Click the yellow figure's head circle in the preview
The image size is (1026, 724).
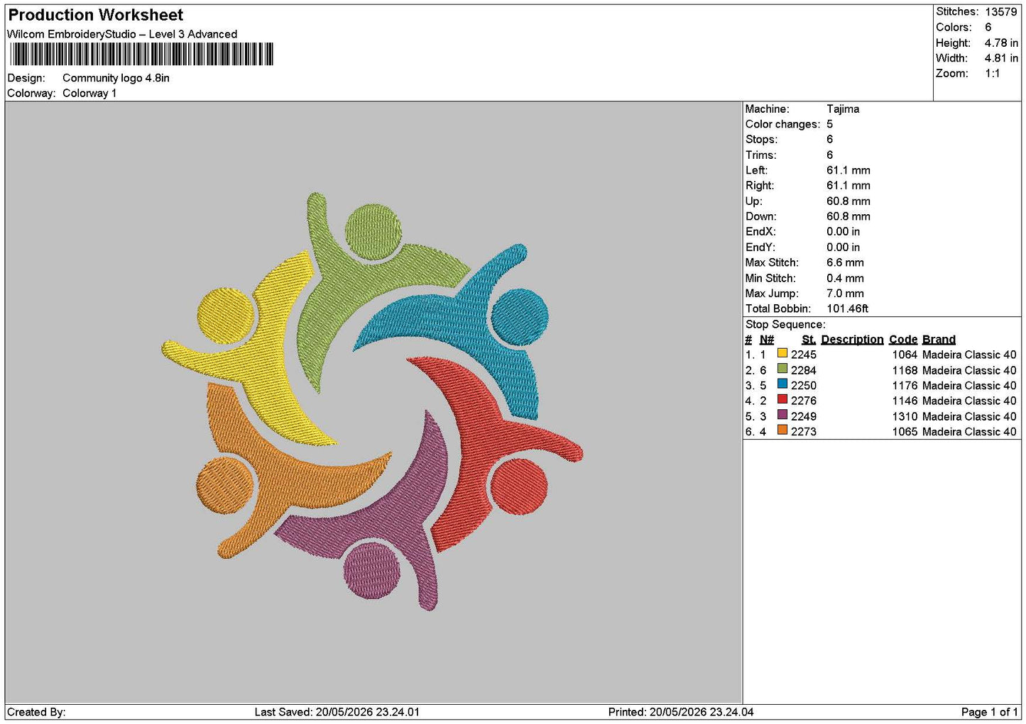coord(225,316)
